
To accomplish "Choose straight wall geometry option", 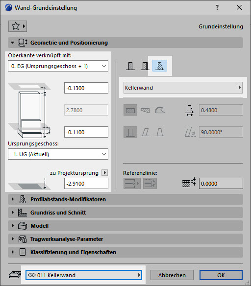I will [x=130, y=110].
